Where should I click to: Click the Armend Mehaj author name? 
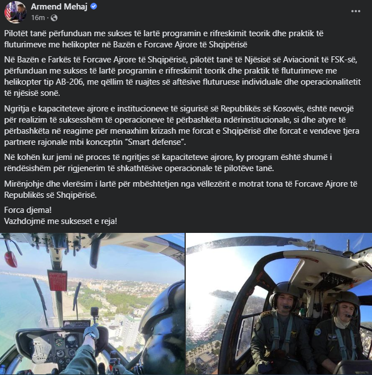click(59, 7)
